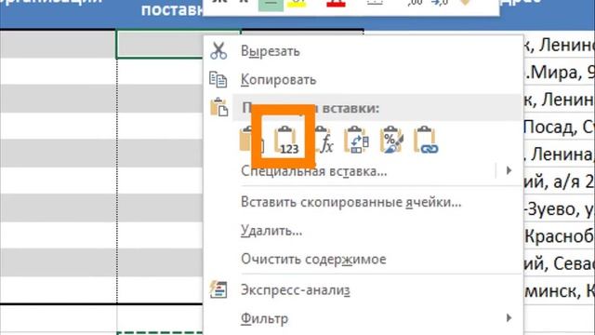Image resolution: width=595 pixels, height=335 pixels.
Task: Click the cell containing "ий, Сева"
Action: [560, 263]
